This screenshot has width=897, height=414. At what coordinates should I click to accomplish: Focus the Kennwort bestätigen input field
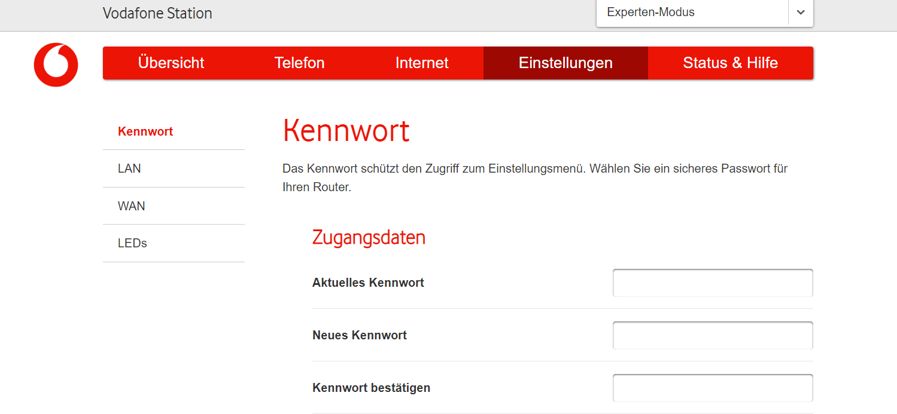(x=713, y=388)
